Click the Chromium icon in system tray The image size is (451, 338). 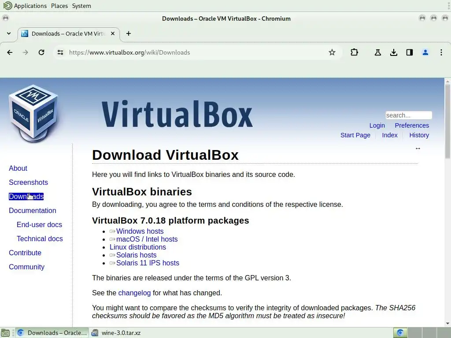[400, 333]
